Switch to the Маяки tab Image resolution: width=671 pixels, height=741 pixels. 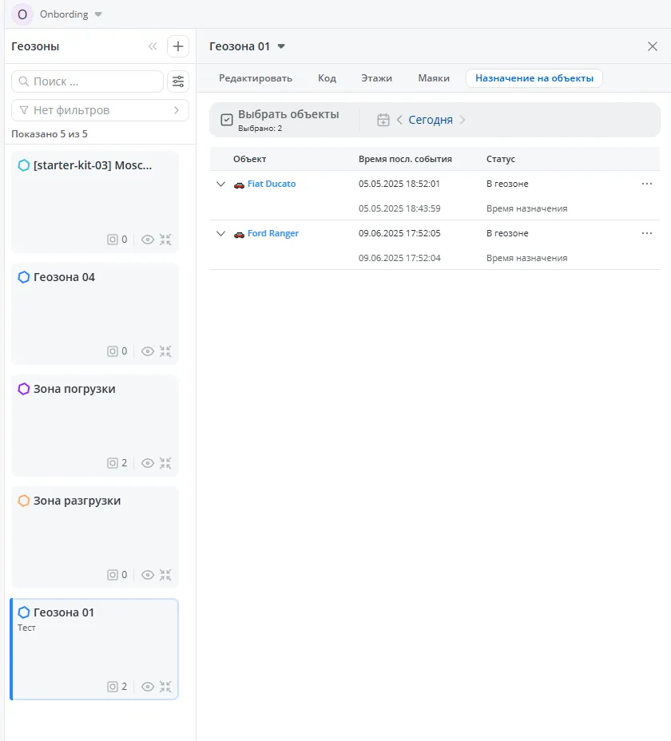click(x=434, y=78)
